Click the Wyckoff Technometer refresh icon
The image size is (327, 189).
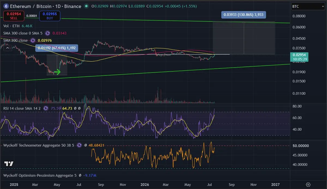79,145
